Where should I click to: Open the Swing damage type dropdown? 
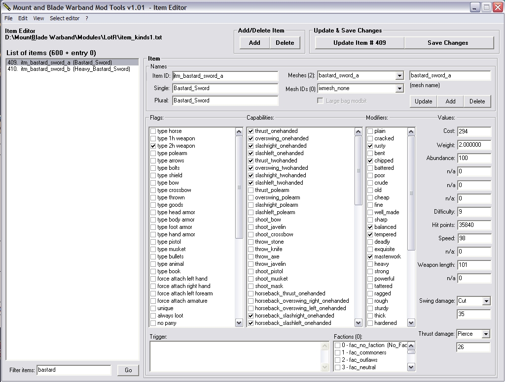(x=486, y=301)
